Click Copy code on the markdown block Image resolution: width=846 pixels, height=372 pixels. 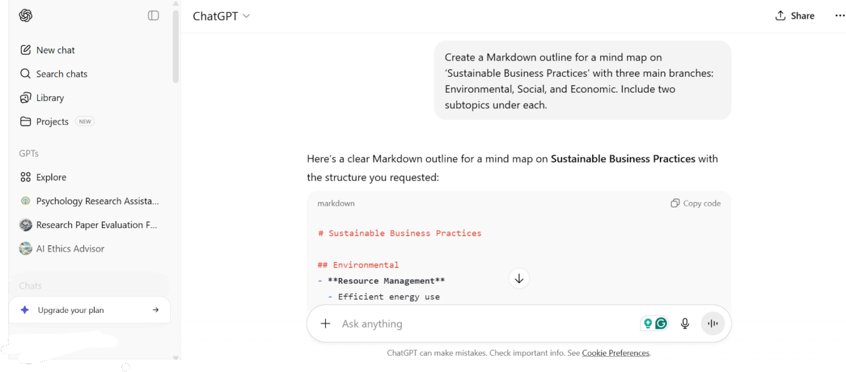(696, 203)
